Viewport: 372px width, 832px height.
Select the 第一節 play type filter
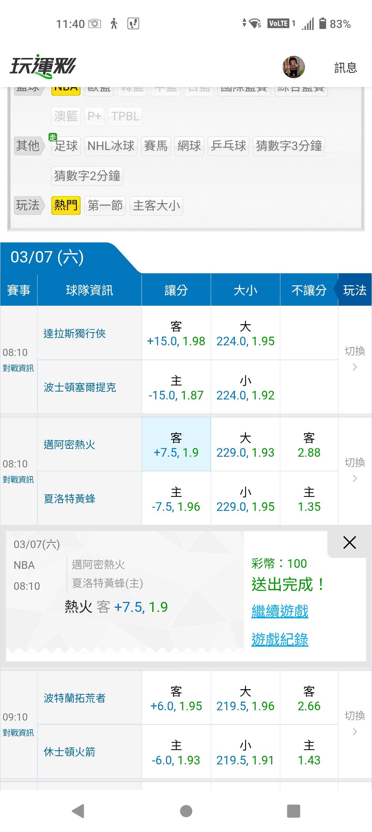[105, 206]
